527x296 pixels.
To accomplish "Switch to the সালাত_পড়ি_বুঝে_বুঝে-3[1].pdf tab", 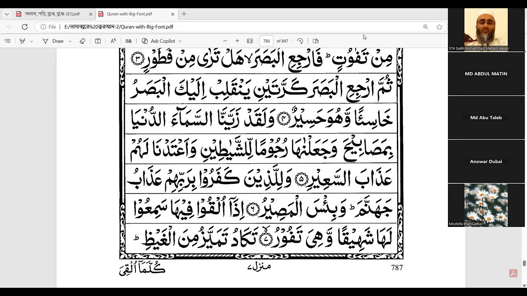I will (x=54, y=14).
